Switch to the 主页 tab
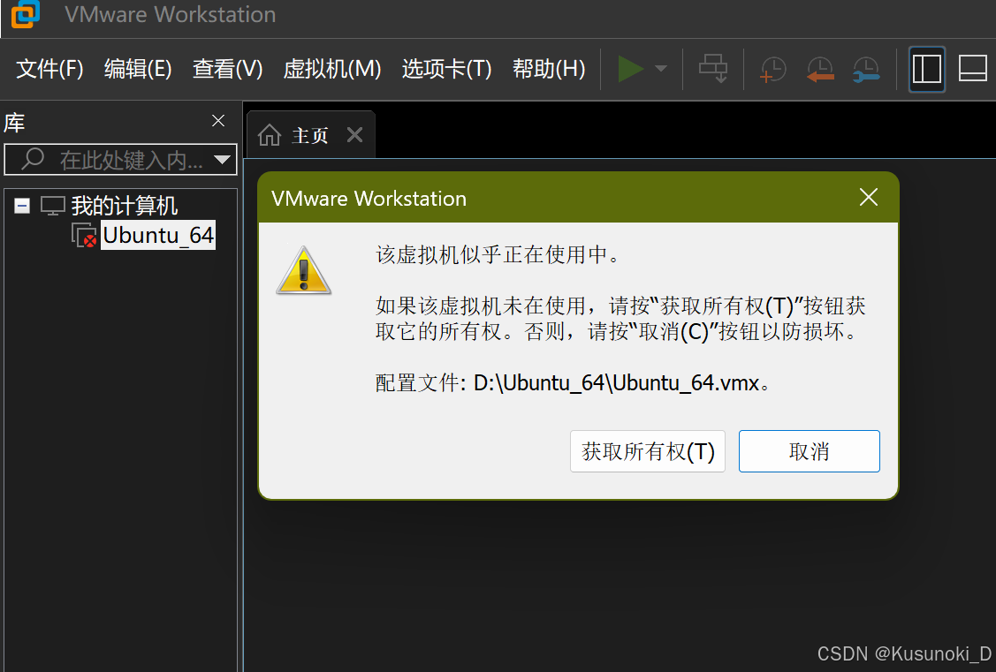Screen dimensions: 996x672 (x=310, y=135)
